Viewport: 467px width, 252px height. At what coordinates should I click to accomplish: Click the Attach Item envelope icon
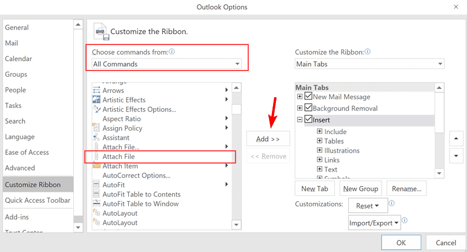click(x=96, y=165)
